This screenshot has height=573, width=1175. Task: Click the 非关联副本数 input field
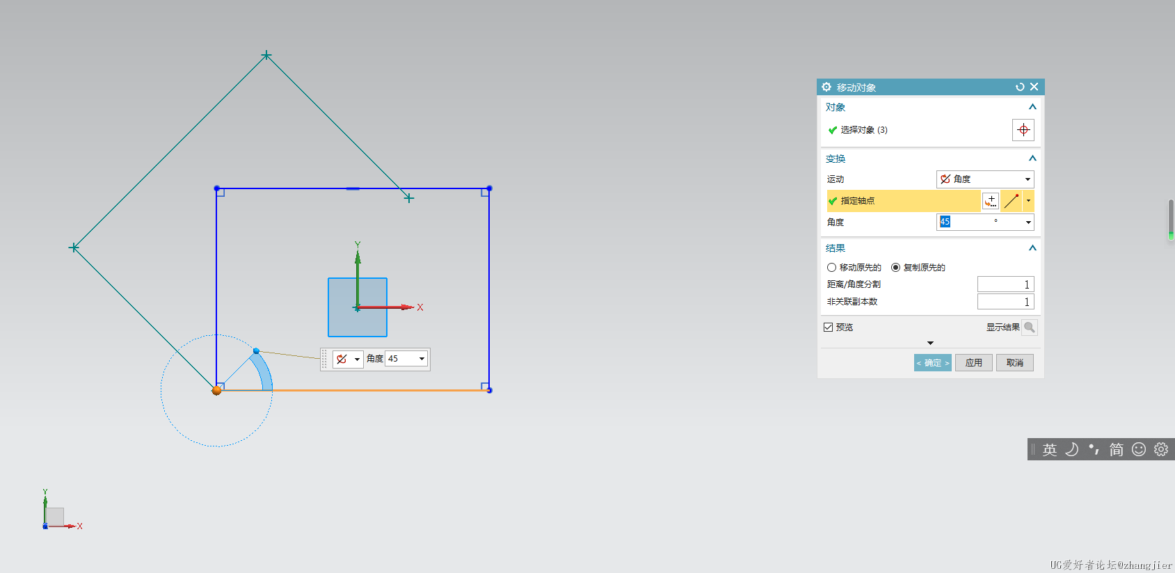pos(1005,302)
